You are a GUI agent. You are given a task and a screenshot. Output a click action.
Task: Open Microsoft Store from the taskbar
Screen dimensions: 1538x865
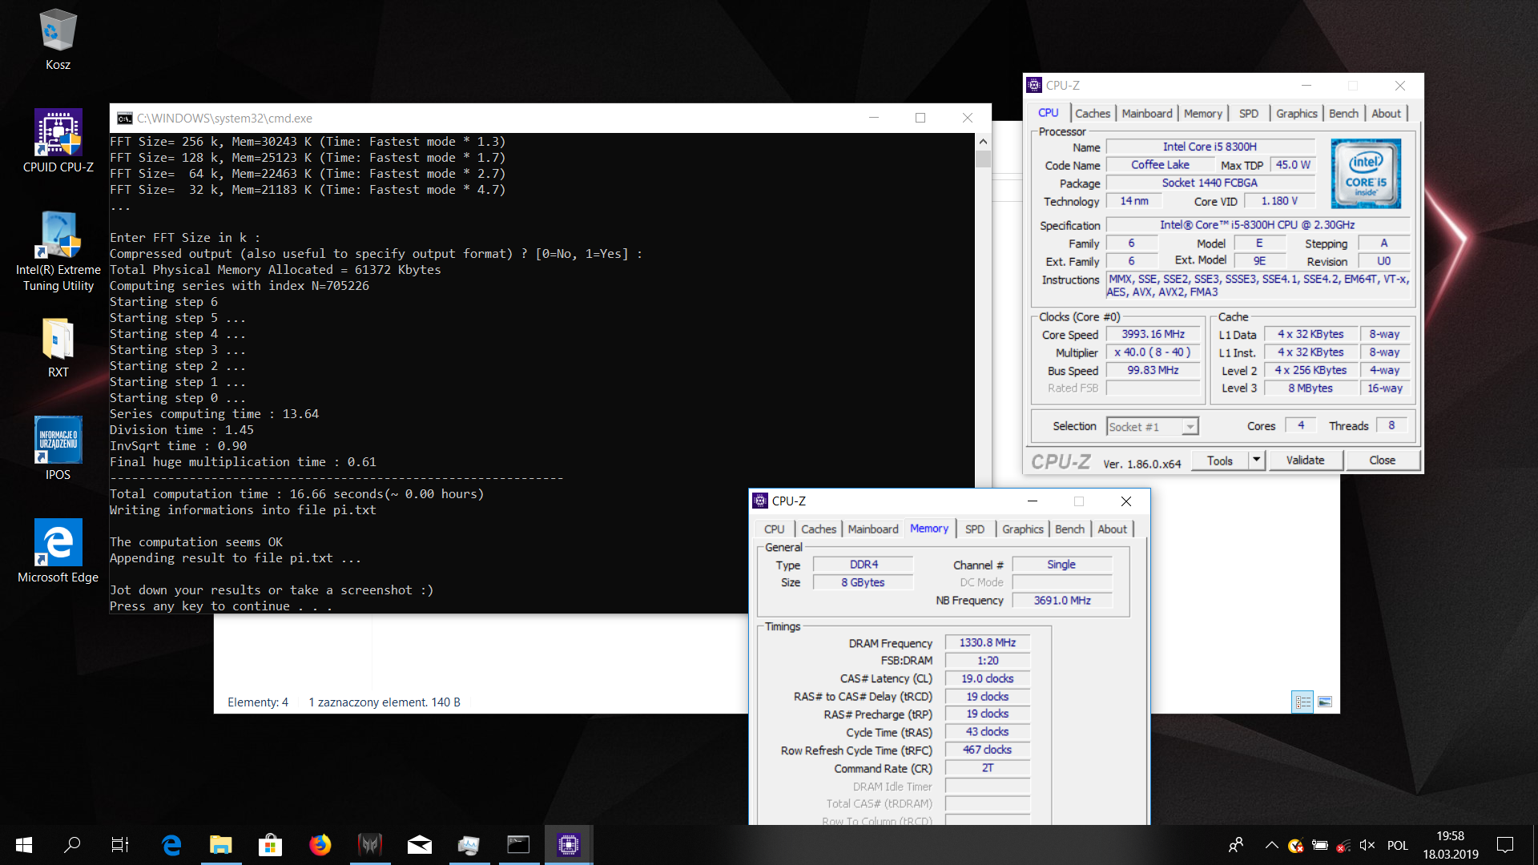click(270, 844)
